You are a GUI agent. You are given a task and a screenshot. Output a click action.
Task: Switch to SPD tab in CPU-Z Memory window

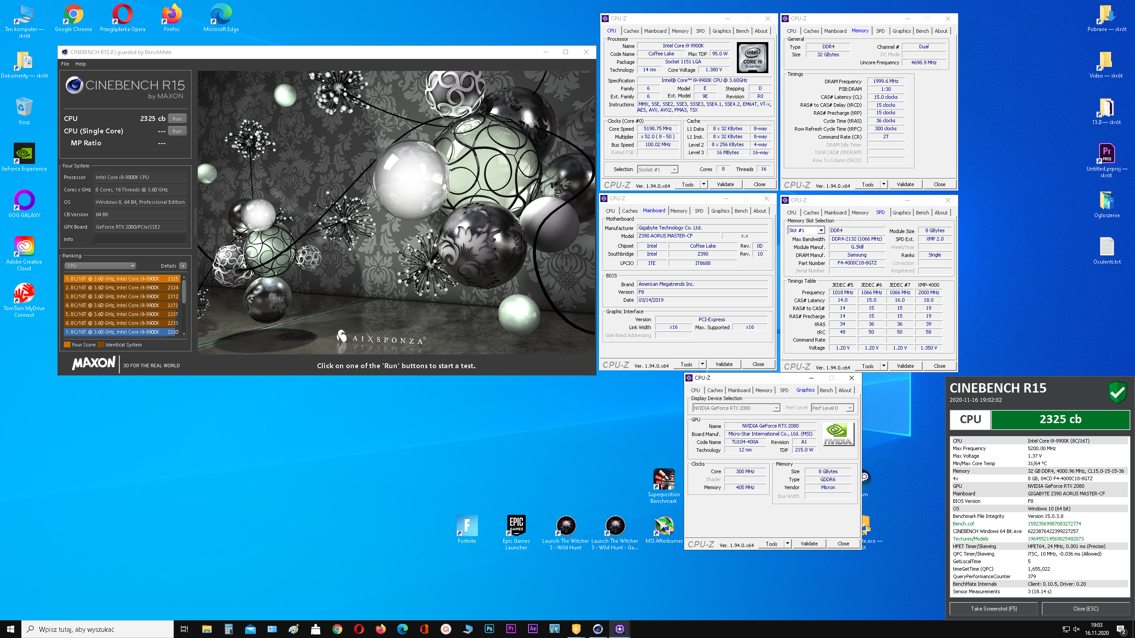point(881,31)
